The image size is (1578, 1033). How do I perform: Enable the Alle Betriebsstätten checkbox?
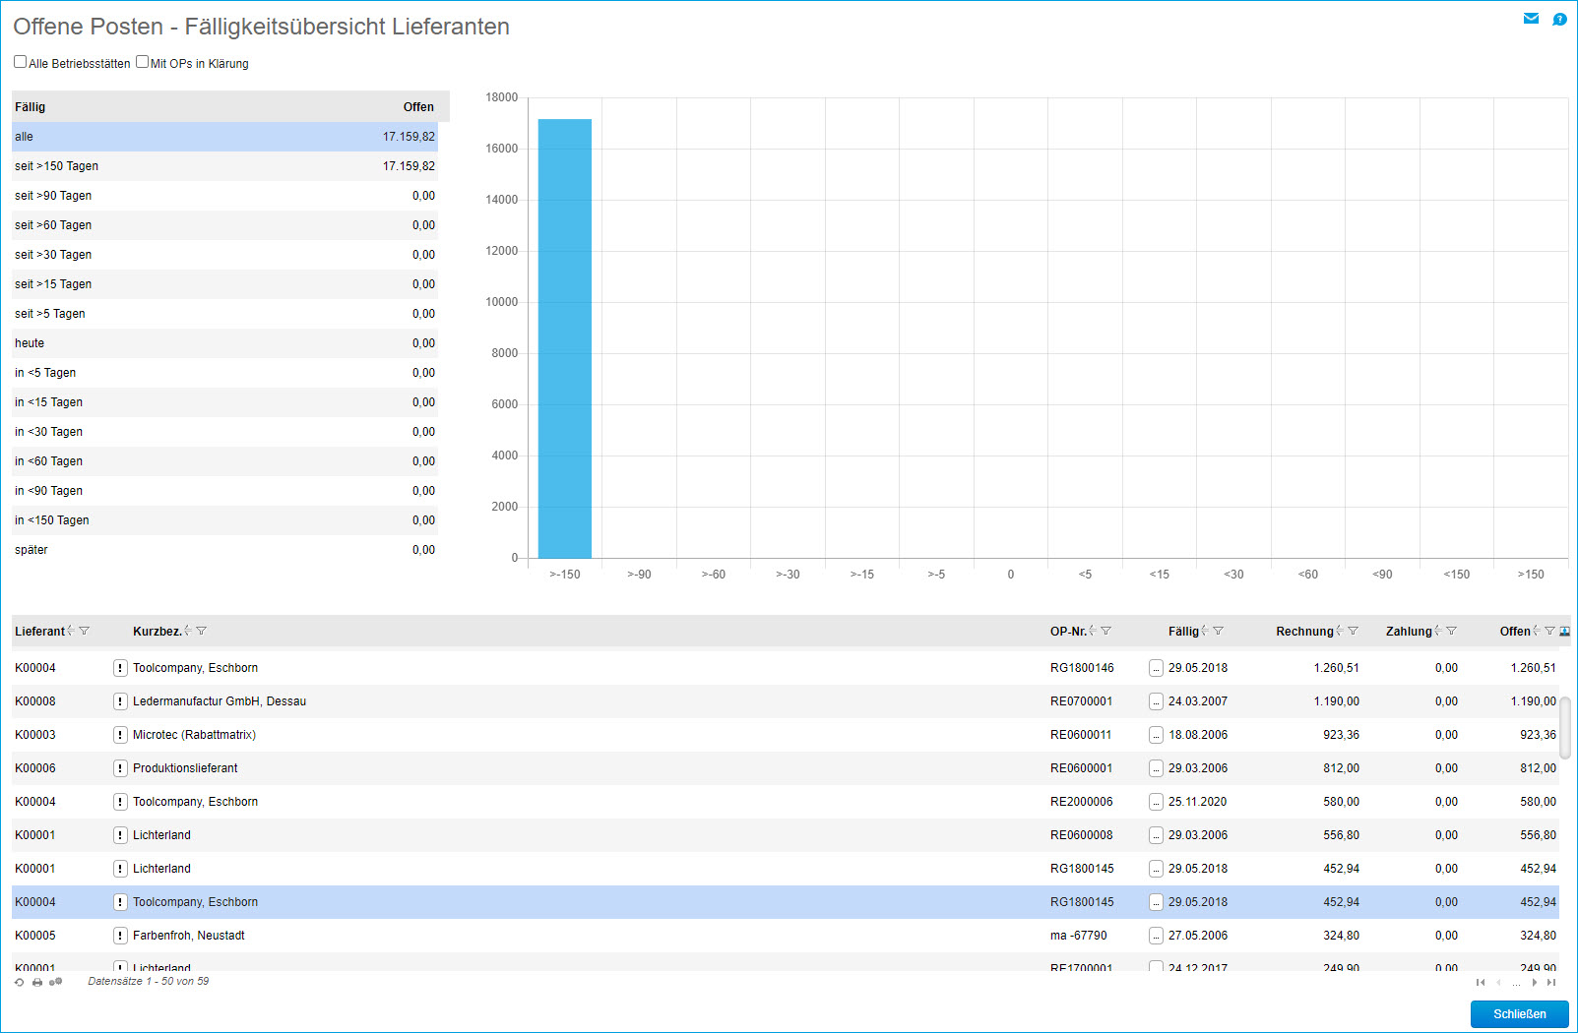tap(21, 62)
